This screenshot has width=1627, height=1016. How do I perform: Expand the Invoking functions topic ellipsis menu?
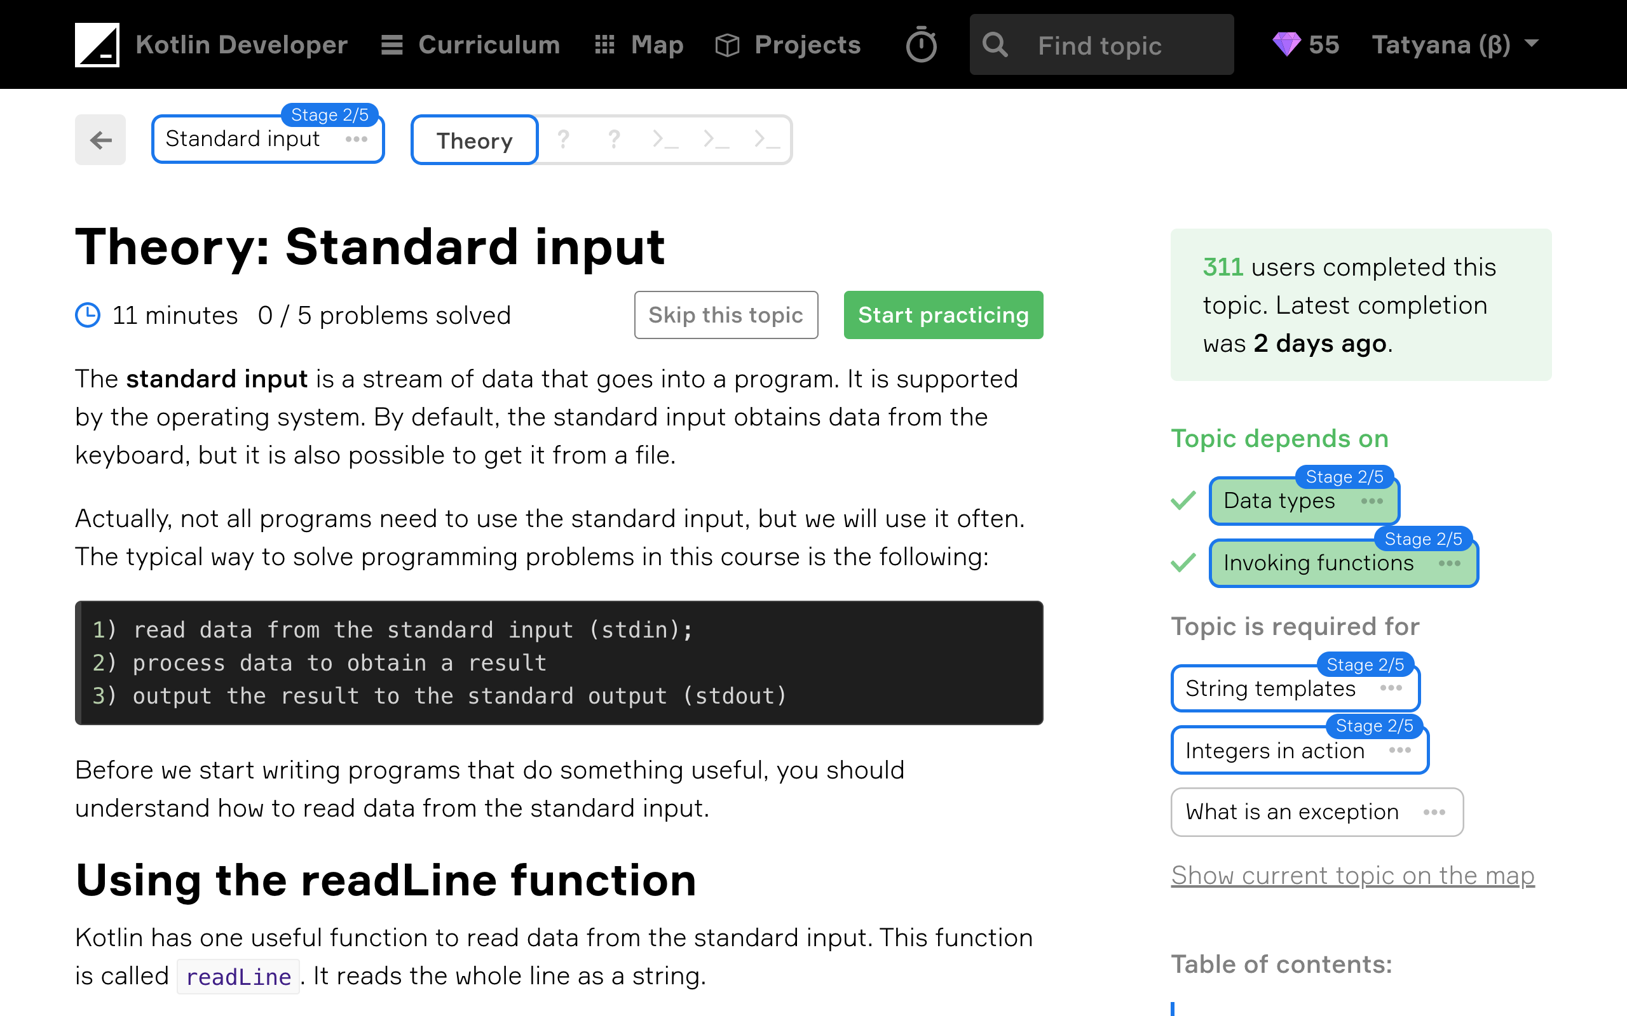click(x=1450, y=563)
